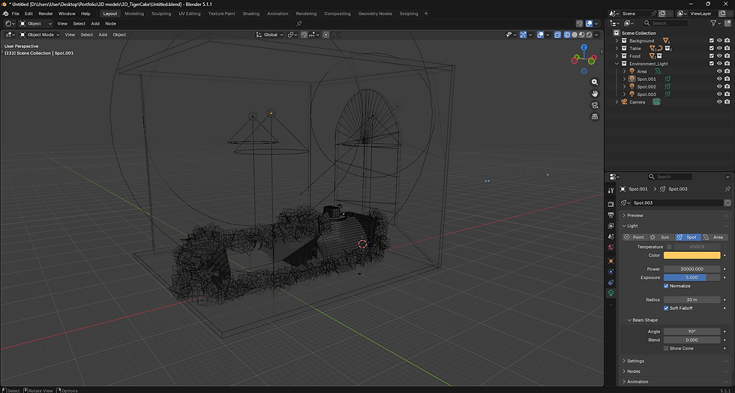Uncheck the Soft Falloff checkbox

[x=666, y=308]
